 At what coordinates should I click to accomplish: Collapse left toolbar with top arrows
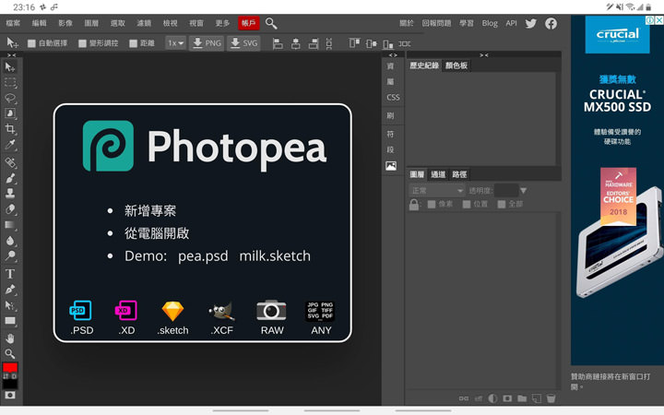click(11, 55)
